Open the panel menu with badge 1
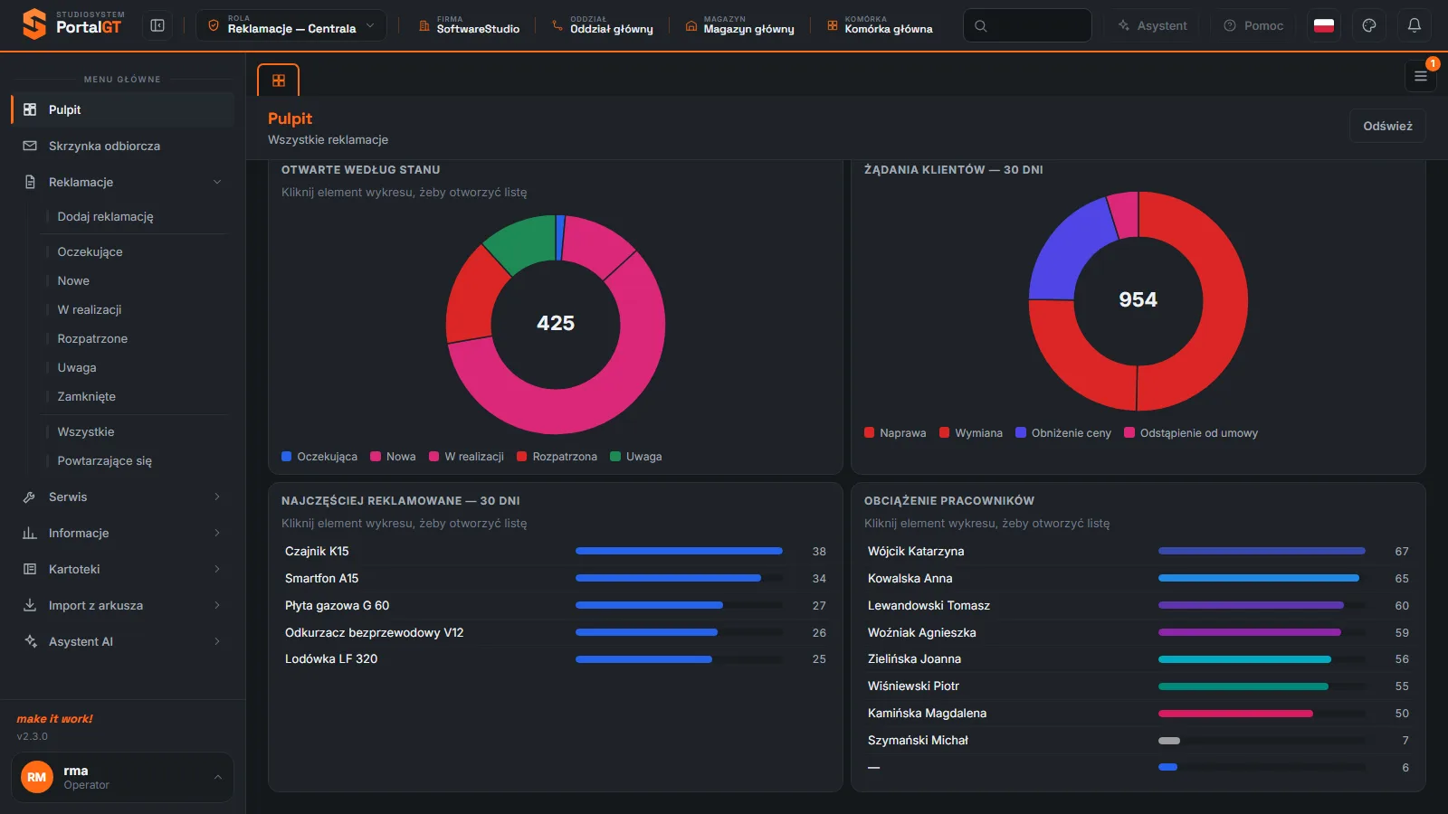 [x=1421, y=76]
